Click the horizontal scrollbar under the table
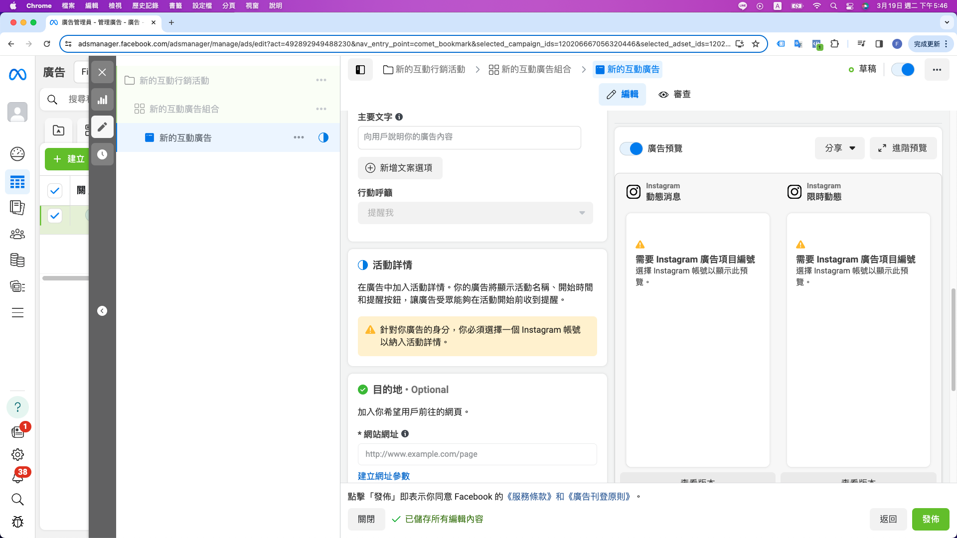The image size is (957, 538). (65, 278)
